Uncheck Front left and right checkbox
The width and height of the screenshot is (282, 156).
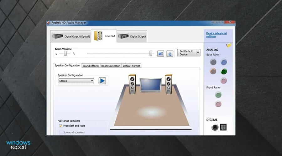pos(60,126)
